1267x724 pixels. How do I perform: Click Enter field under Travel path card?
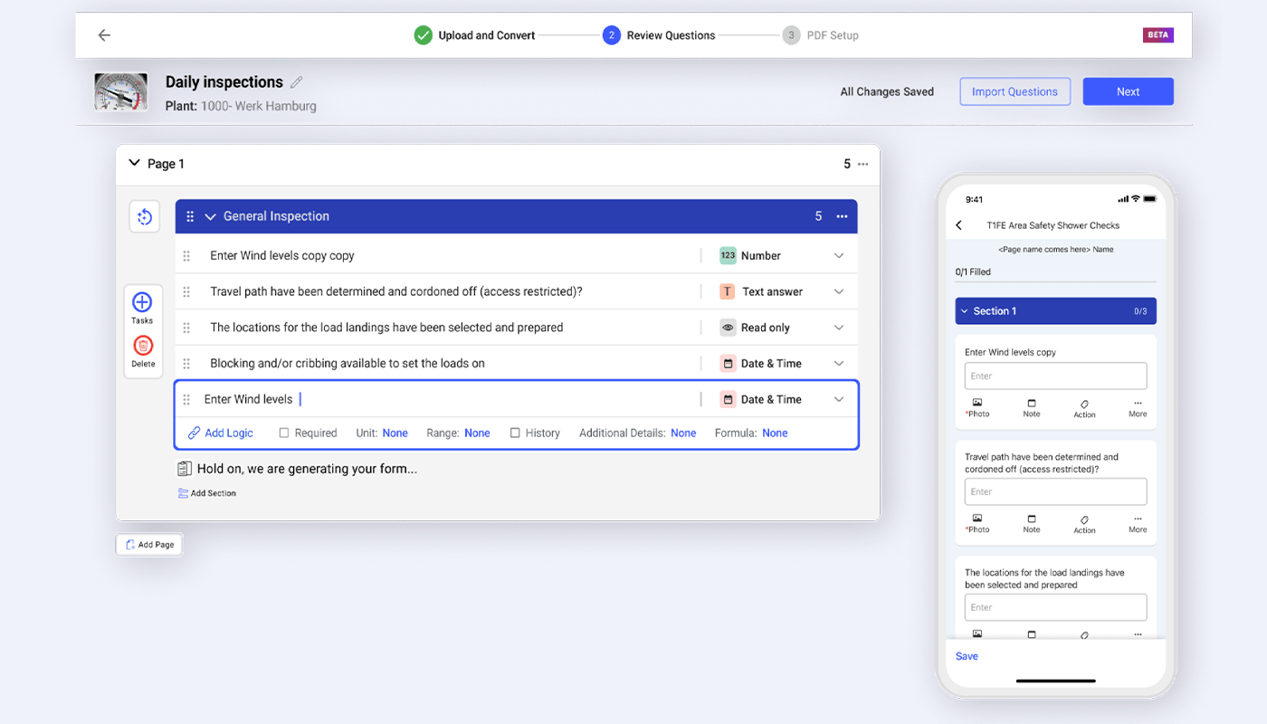click(1055, 492)
